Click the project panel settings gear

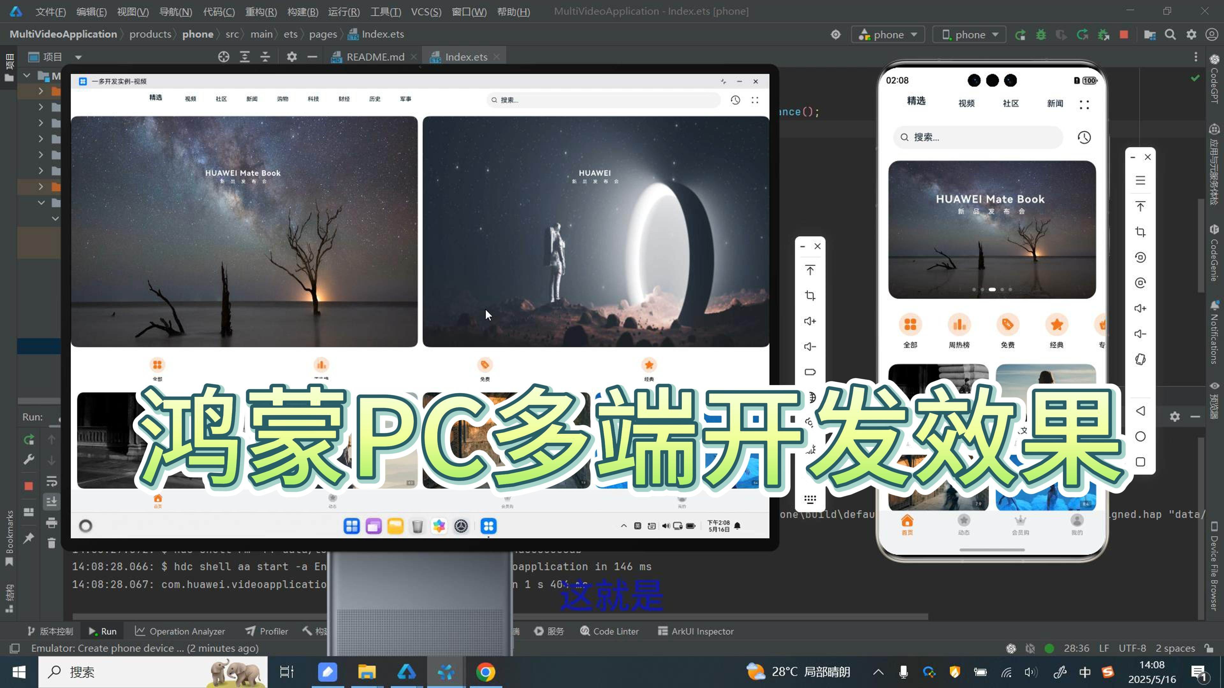pos(292,57)
